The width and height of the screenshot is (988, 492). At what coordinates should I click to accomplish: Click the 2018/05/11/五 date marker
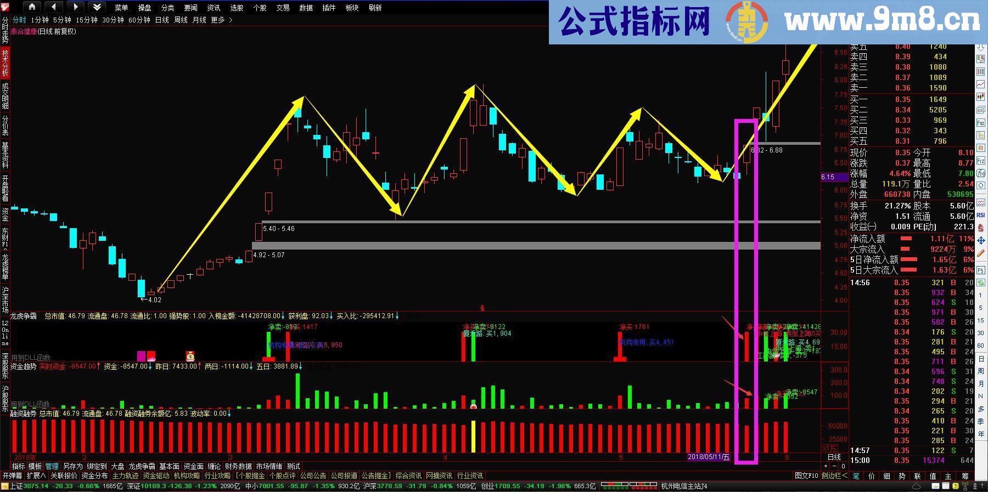pyautogui.click(x=709, y=457)
